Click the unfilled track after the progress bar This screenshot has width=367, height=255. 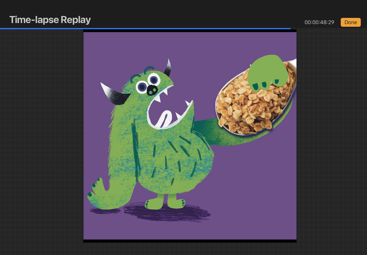[328, 28]
